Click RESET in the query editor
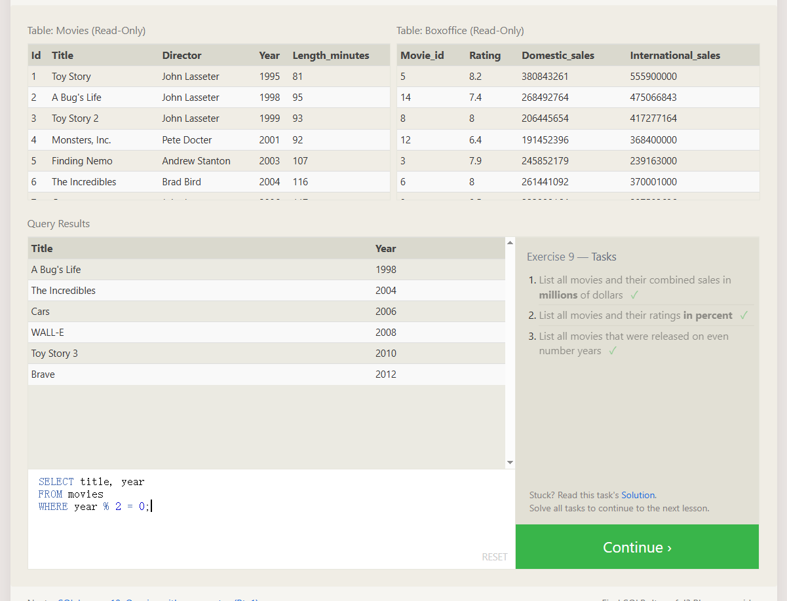Image resolution: width=787 pixels, height=601 pixels. [495, 556]
